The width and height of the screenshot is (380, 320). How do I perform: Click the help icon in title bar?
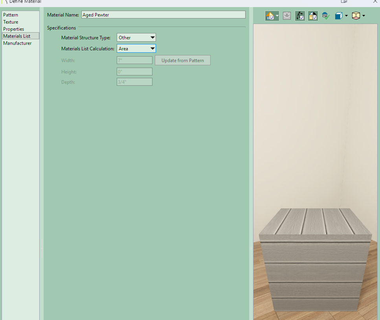[x=344, y=2]
